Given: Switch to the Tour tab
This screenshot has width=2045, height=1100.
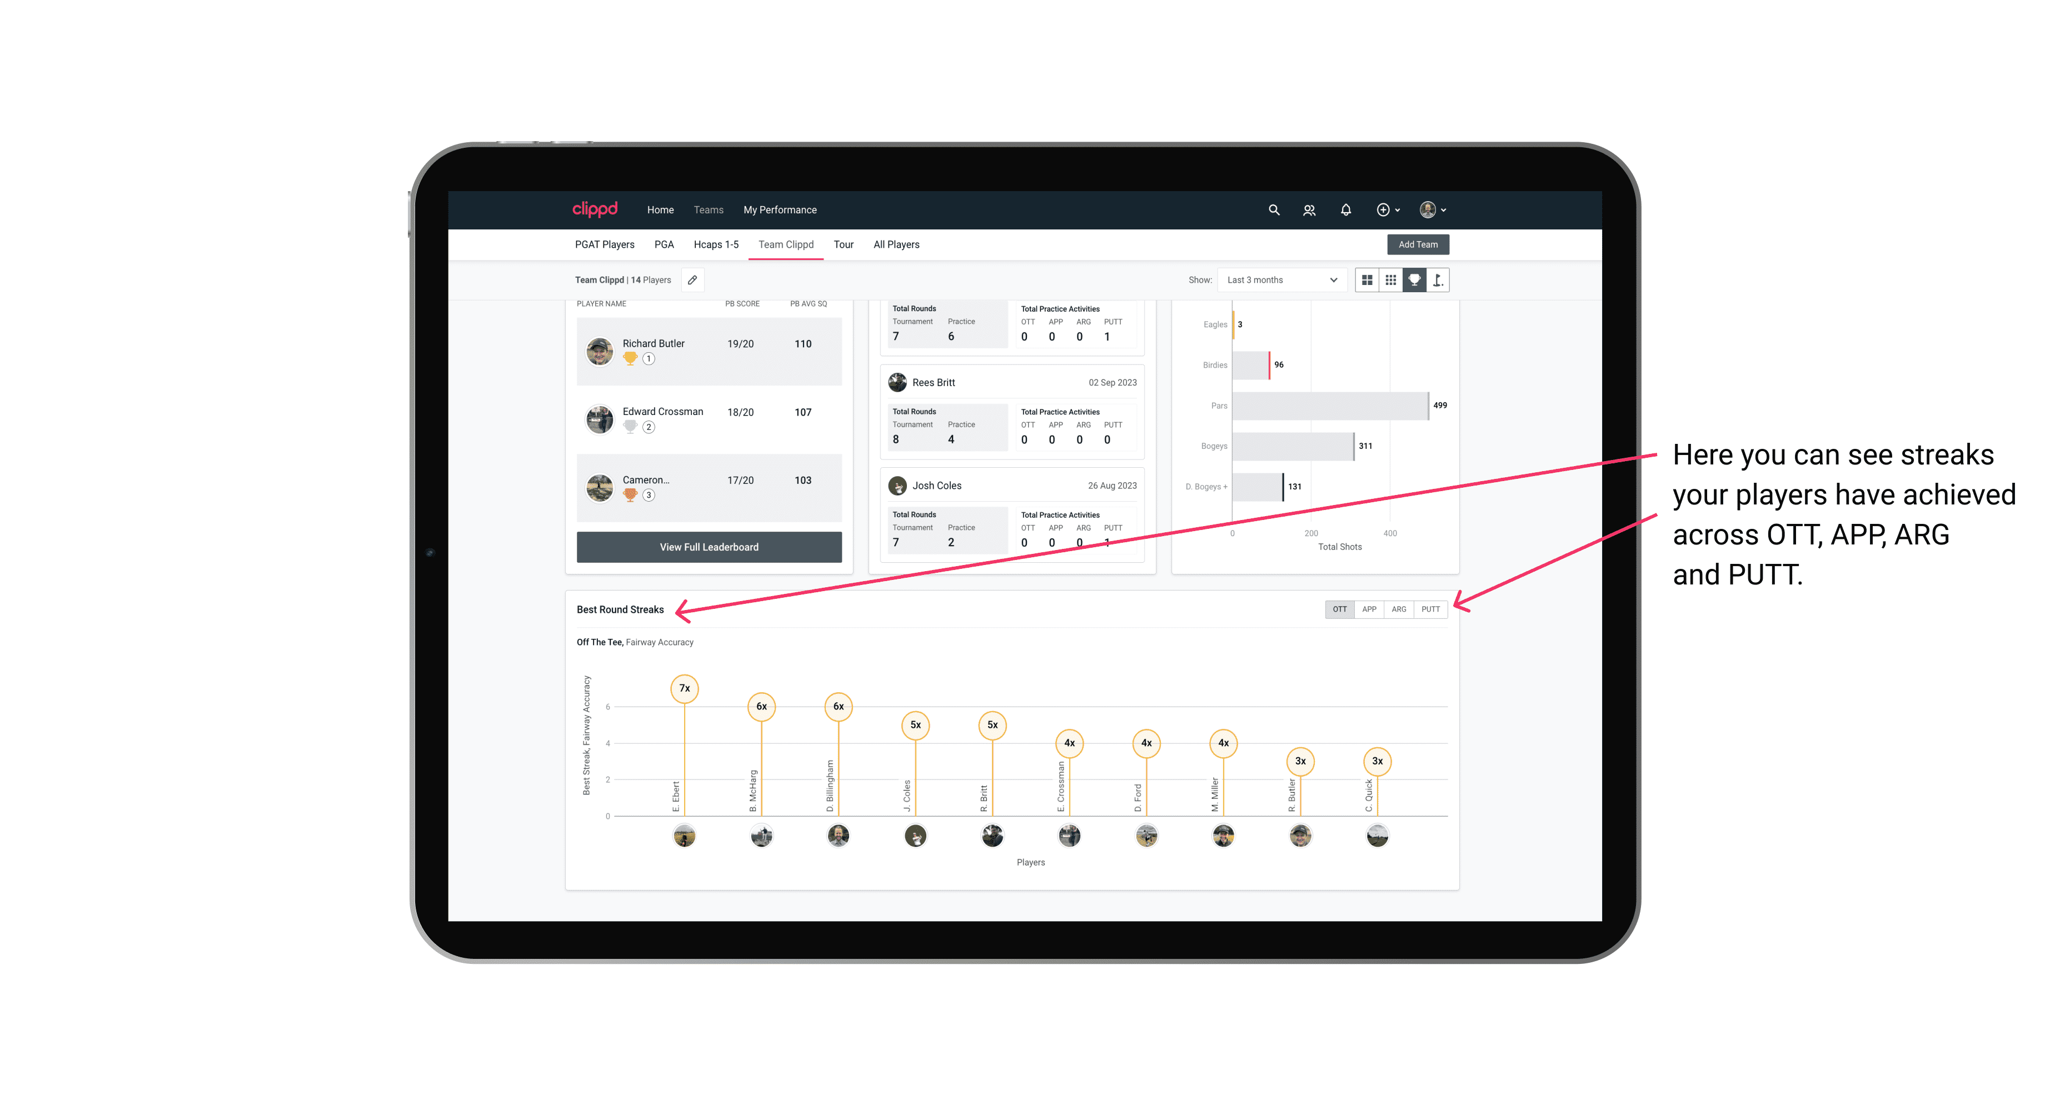Looking at the screenshot, I should tap(844, 244).
